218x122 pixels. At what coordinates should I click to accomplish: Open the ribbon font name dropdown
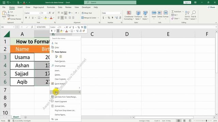pos(40,13)
